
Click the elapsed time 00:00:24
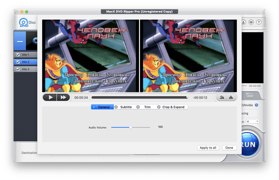click(x=81, y=98)
